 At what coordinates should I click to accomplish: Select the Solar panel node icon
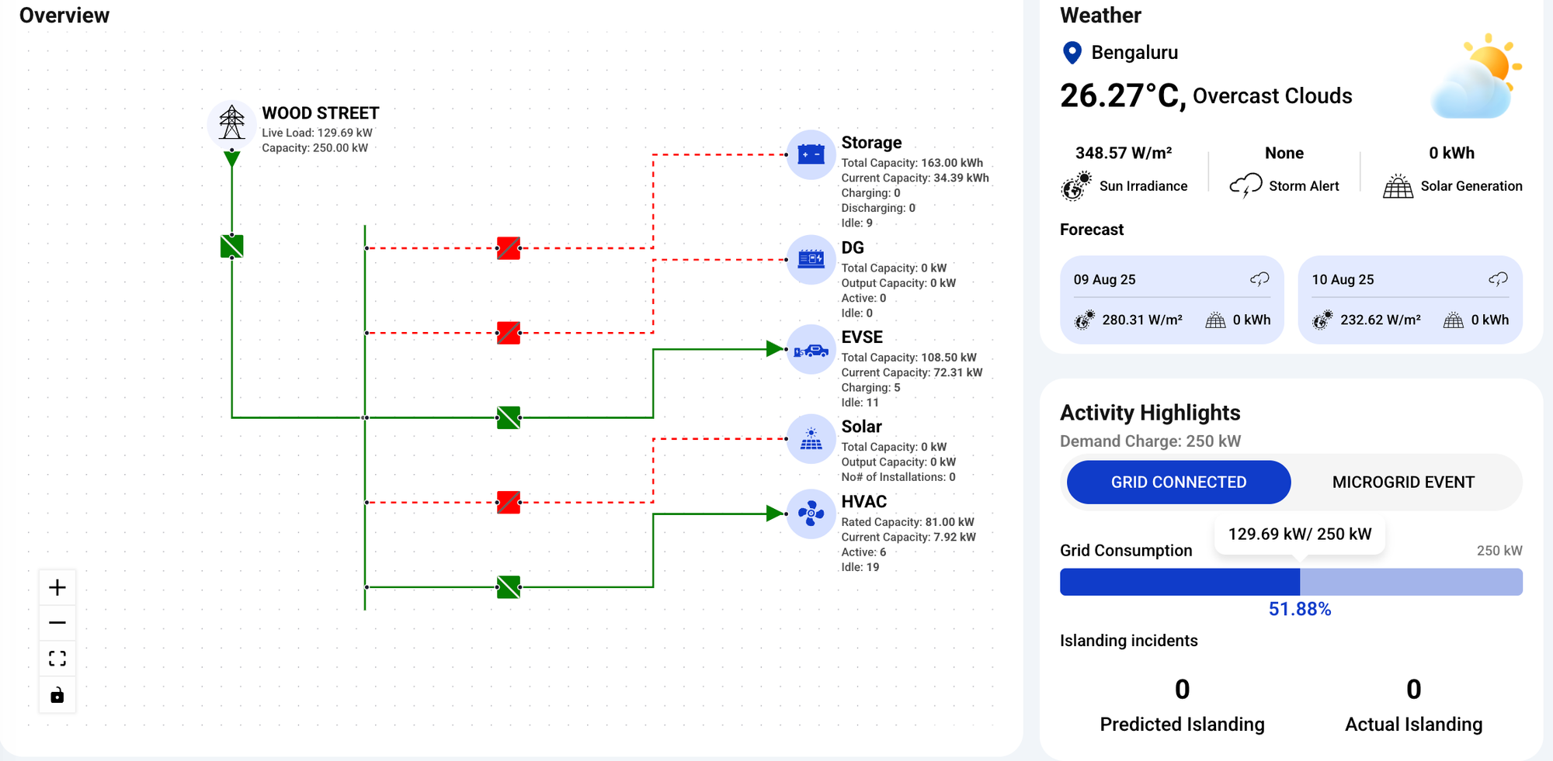(x=811, y=439)
